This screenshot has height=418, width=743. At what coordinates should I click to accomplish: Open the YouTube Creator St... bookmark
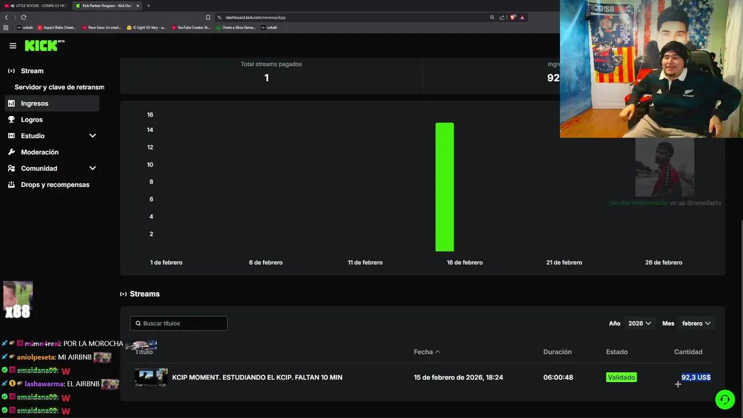(191, 27)
